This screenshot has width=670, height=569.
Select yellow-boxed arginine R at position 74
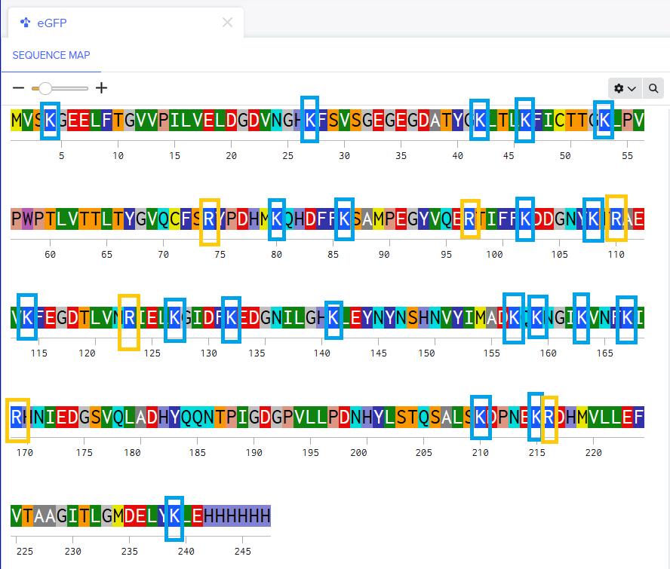[x=209, y=219]
